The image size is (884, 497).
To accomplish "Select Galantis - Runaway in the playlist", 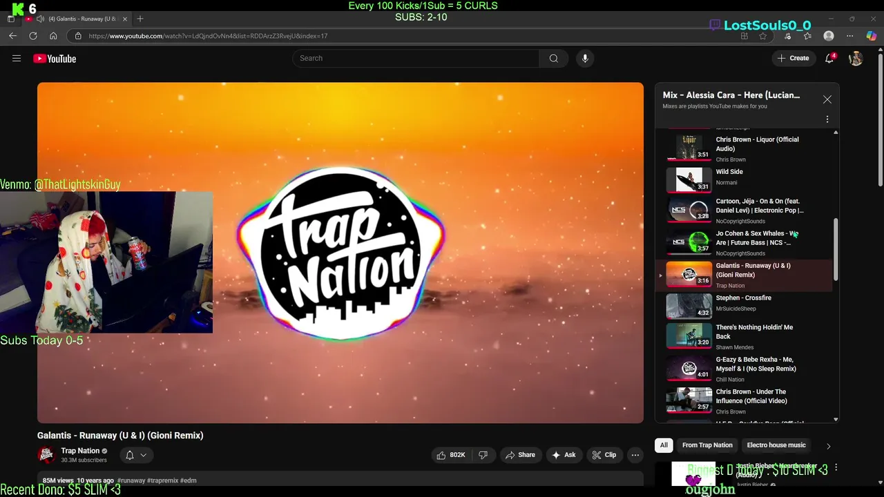I will pyautogui.click(x=744, y=275).
